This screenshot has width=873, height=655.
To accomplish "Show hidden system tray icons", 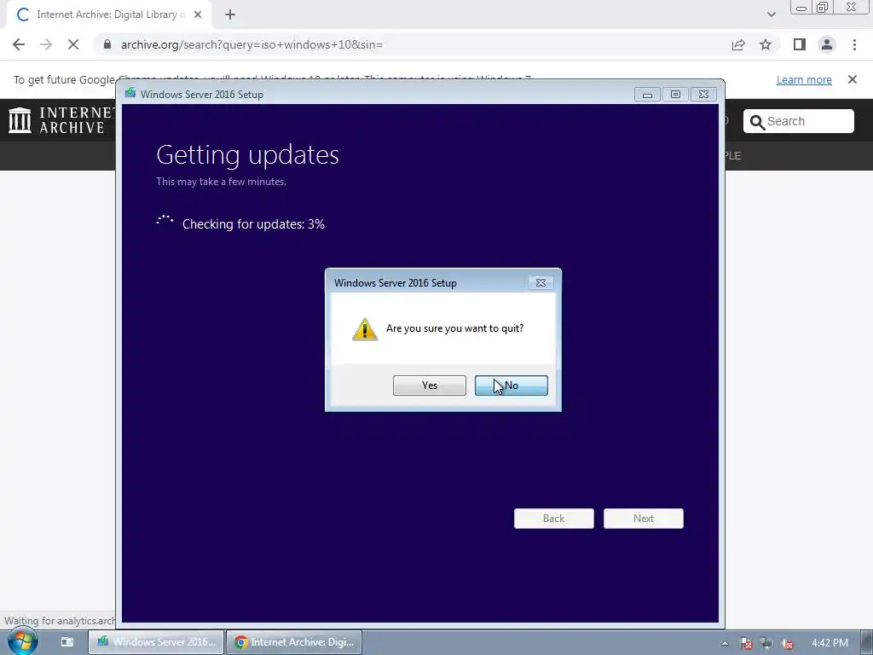I will click(725, 643).
